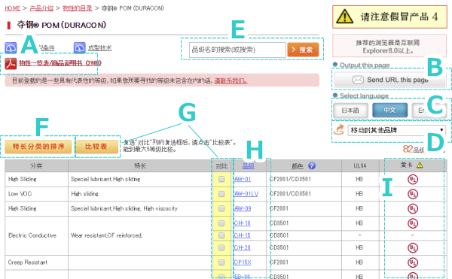
Task: Open the property list PDF link (2MB)
Action: (x=60, y=63)
